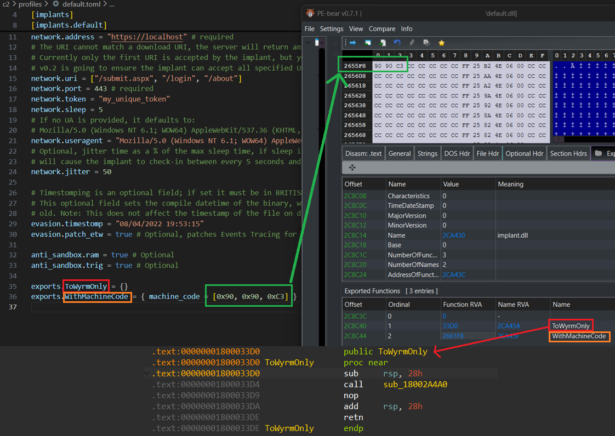The height and width of the screenshot is (436, 615).
Task: Click the blue arrow toolbar icon in PE-bear
Action: 353,42
